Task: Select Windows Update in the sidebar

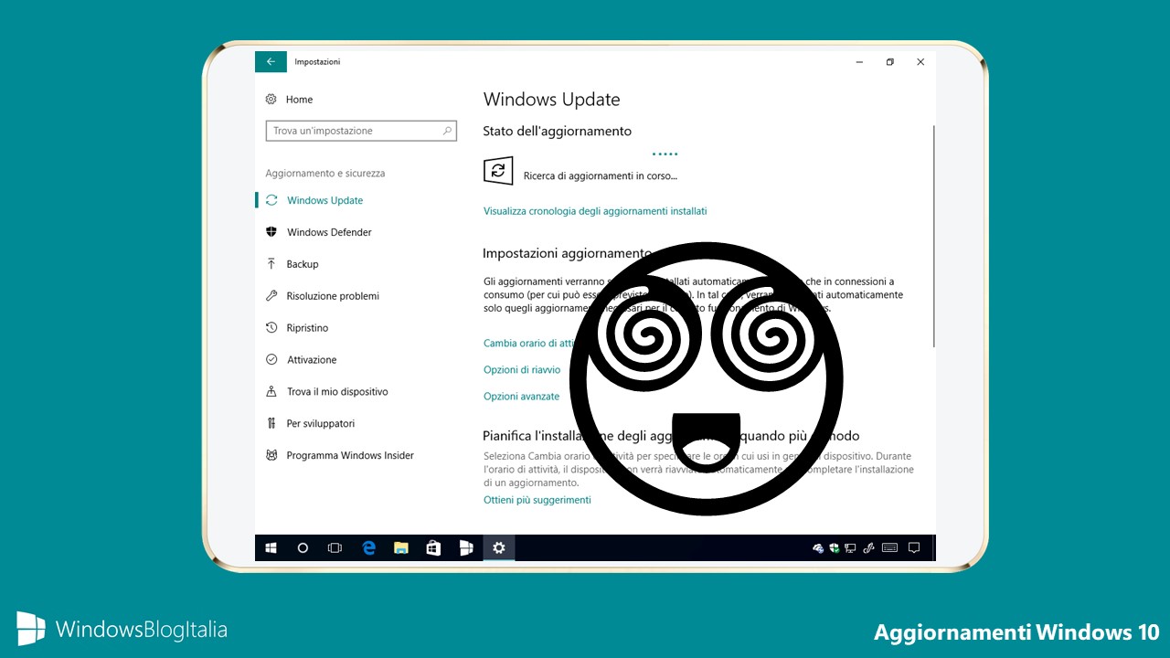Action: (x=314, y=200)
